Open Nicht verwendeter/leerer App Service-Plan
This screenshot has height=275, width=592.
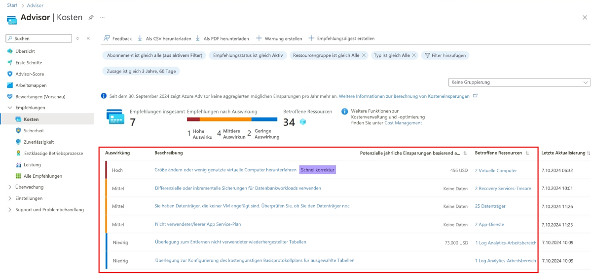click(x=198, y=224)
